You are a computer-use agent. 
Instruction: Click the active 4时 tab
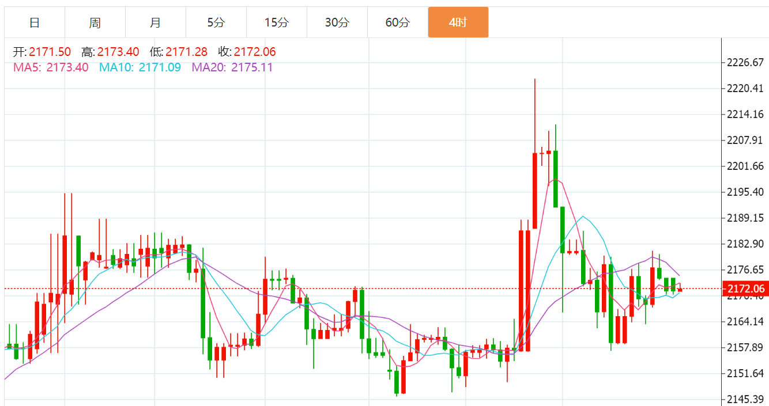pyautogui.click(x=458, y=22)
